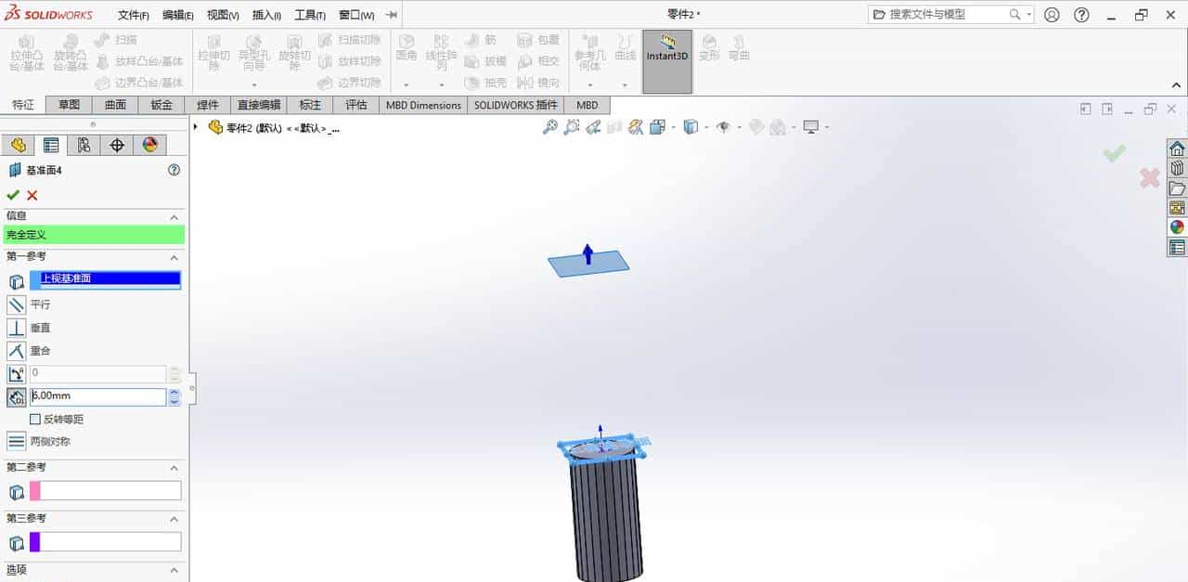The height and width of the screenshot is (582, 1188).
Task: Open the 插入 Insert menu
Action: coord(265,15)
